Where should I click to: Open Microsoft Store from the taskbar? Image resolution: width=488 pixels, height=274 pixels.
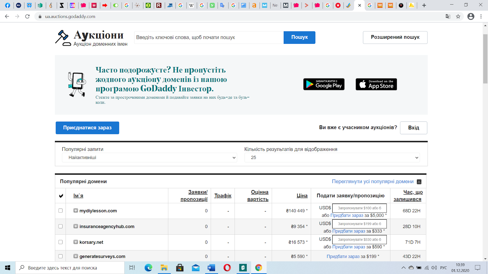[x=180, y=268]
